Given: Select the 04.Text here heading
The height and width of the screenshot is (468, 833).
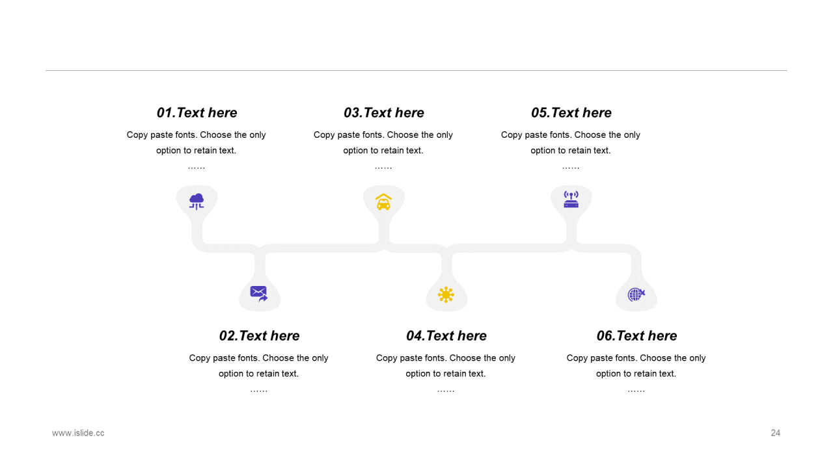Looking at the screenshot, I should (446, 335).
